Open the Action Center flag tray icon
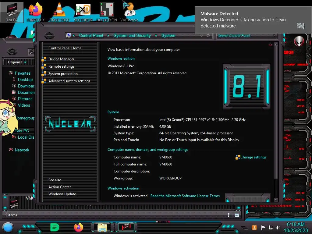 point(263,227)
